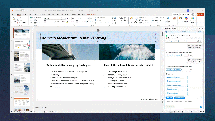215x121 pixels.
Task: Collapse the prompt area with the double chevron
Action: click(x=201, y=98)
